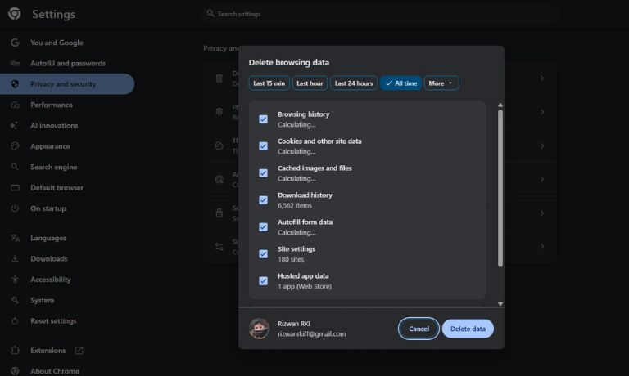The height and width of the screenshot is (376, 629).
Task: Click the Performance gauge icon
Action: [x=15, y=105]
